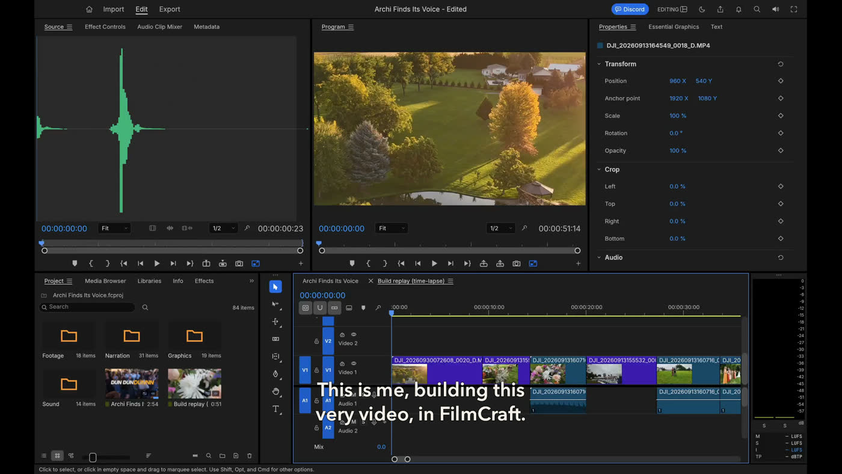Switch to Export workspace
The image size is (842, 474).
point(170,9)
